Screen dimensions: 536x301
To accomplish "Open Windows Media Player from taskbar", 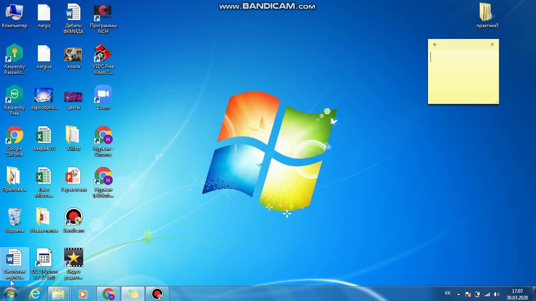I will pyautogui.click(x=83, y=294).
